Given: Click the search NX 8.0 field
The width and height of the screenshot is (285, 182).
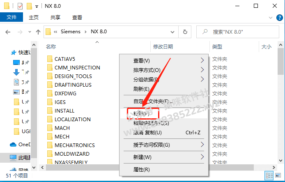Looking at the screenshot, I should (x=238, y=32).
